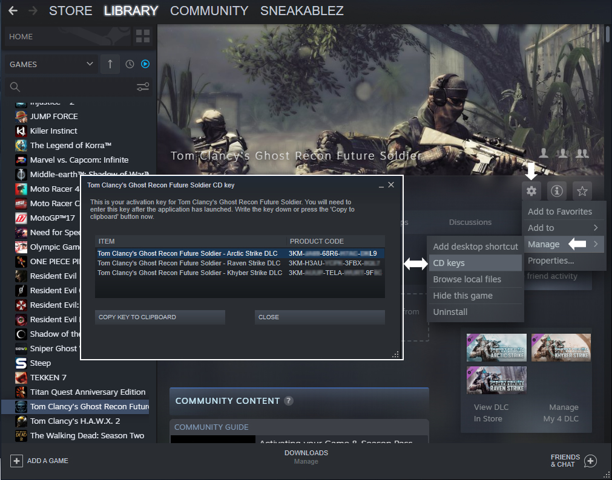This screenshot has width=612, height=480.
Task: Click the Raven Strike DLC thumbnail
Action: (x=496, y=380)
